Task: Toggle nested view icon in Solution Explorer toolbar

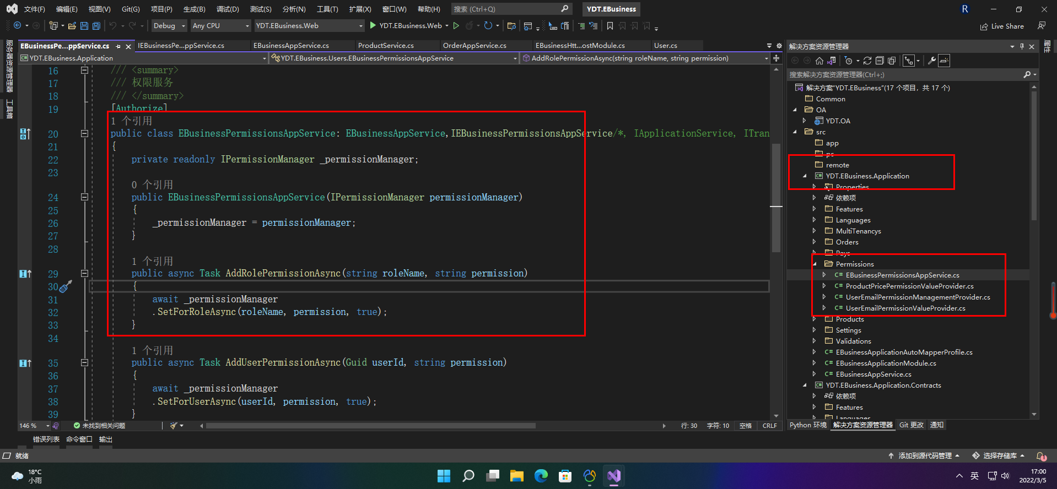Action: (909, 61)
